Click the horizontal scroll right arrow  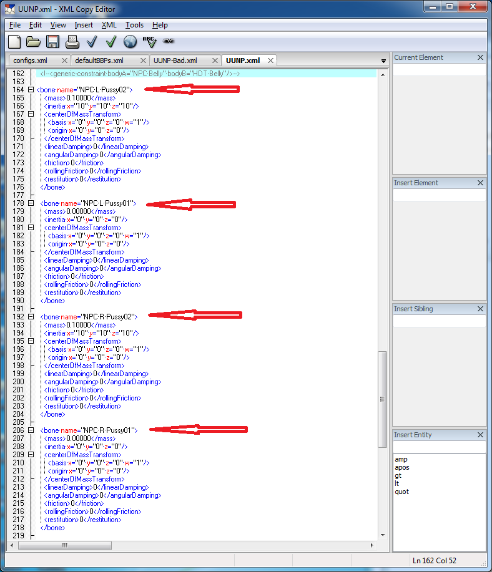372,545
